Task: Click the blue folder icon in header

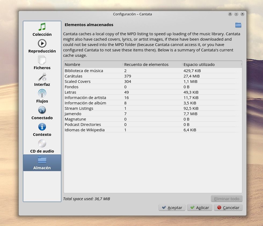Action: click(x=238, y=25)
